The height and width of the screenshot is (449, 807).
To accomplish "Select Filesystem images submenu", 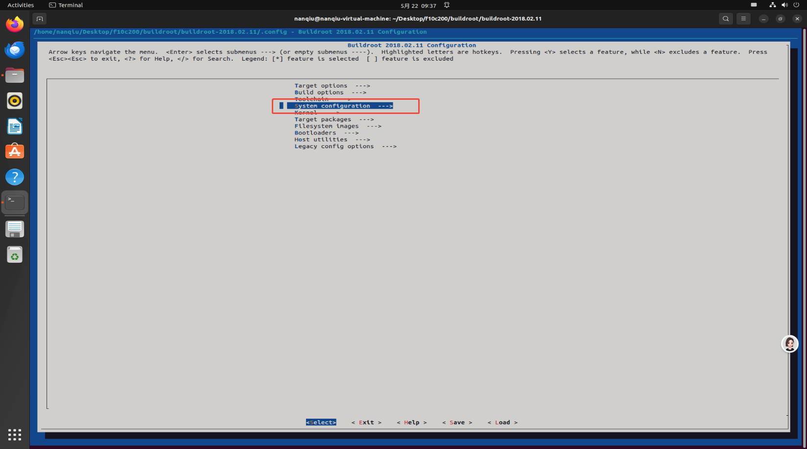I will [338, 126].
